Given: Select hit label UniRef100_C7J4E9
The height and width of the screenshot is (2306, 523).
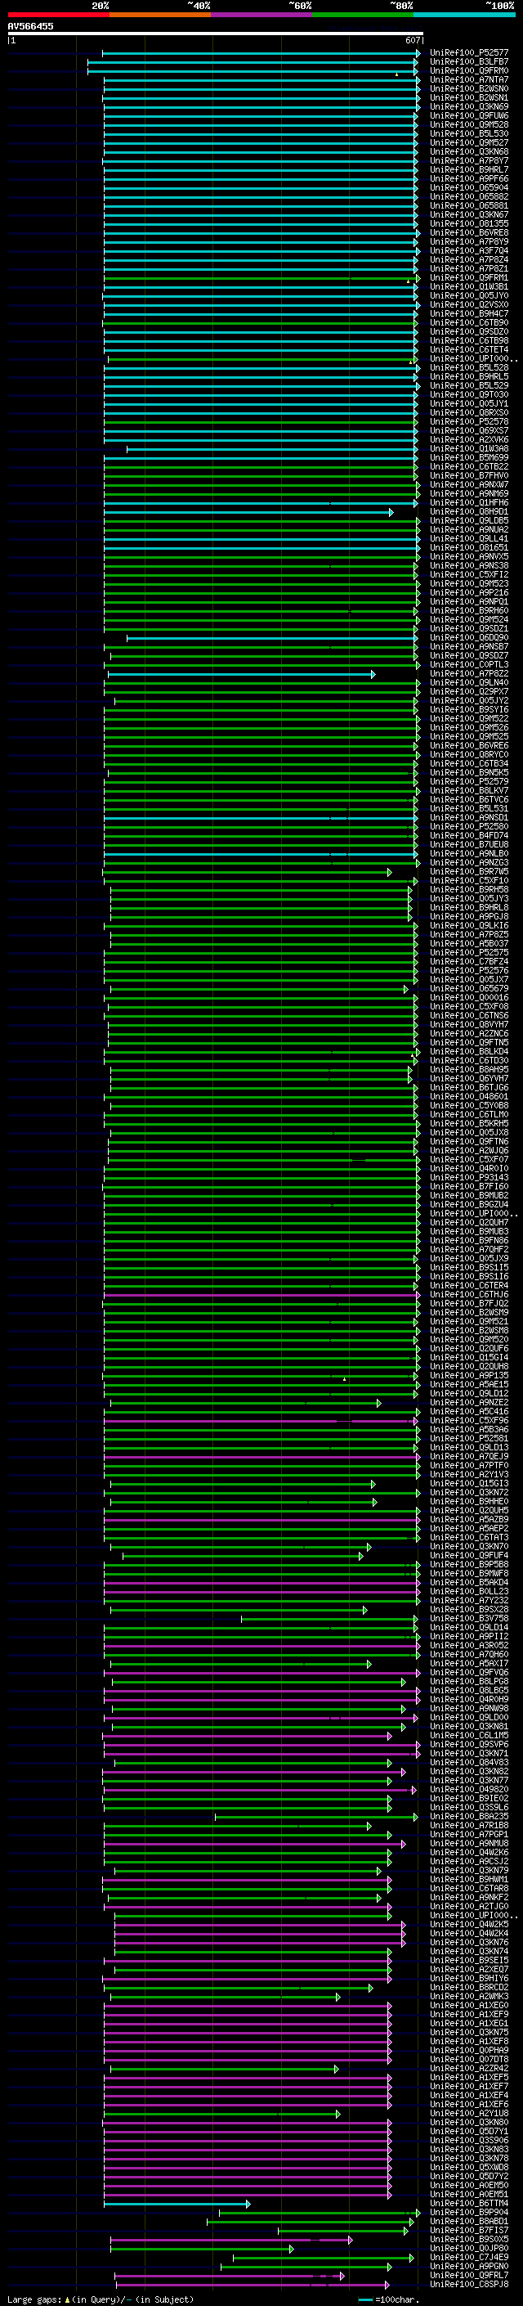Looking at the screenshot, I should 469,2257.
